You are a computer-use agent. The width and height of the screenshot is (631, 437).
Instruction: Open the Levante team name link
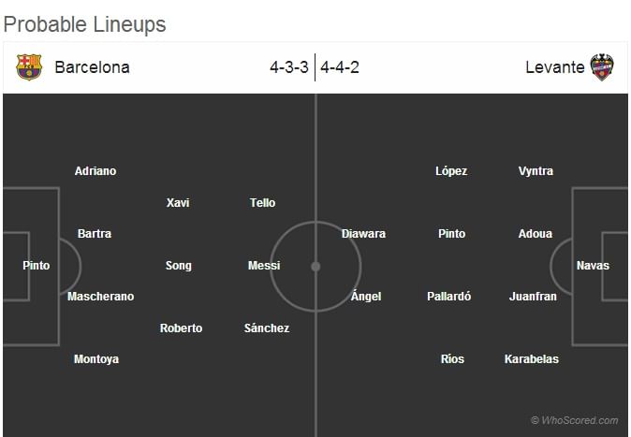[x=554, y=67]
